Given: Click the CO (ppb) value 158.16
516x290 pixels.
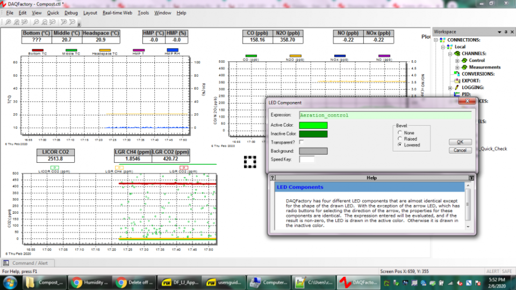Looking at the screenshot, I should pyautogui.click(x=257, y=40).
